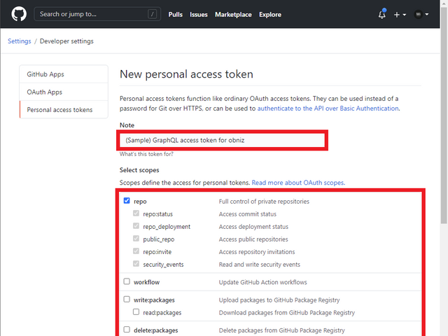Select GitHub Apps in sidebar
This screenshot has width=448, height=336.
point(64,74)
